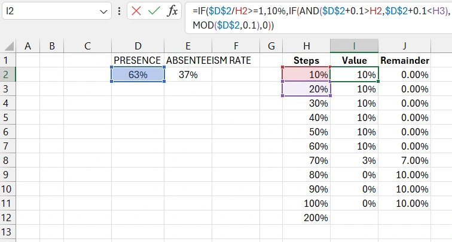452x242 pixels.
Task: Select column D header
Action: point(138,46)
